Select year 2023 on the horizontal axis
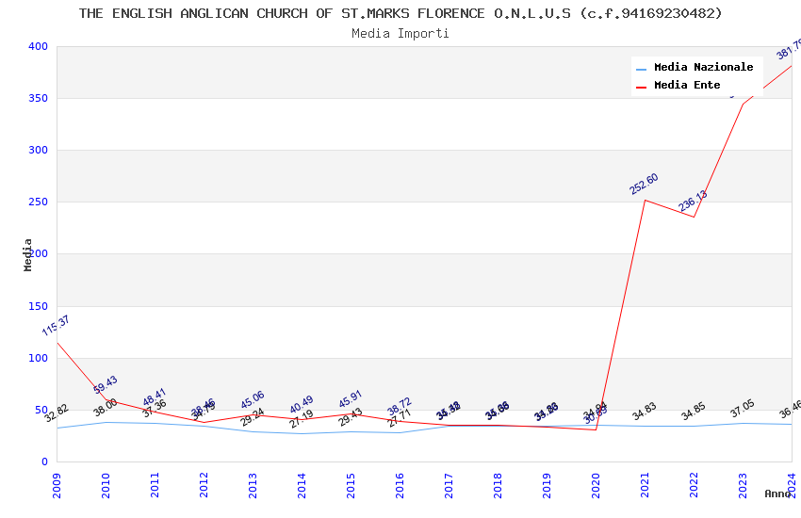The image size is (801, 518). click(x=744, y=485)
